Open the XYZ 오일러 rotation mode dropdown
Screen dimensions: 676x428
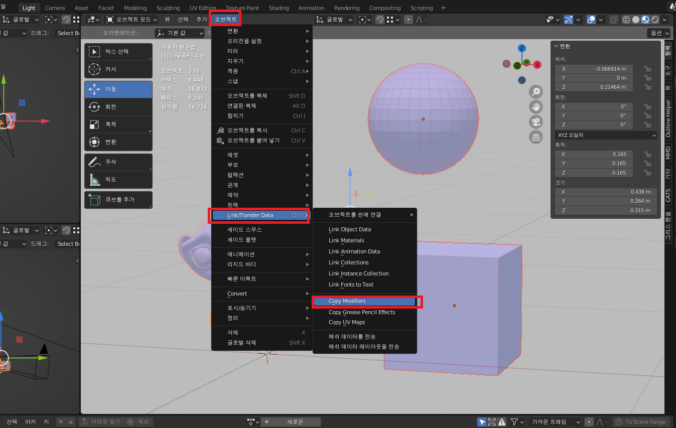point(606,135)
